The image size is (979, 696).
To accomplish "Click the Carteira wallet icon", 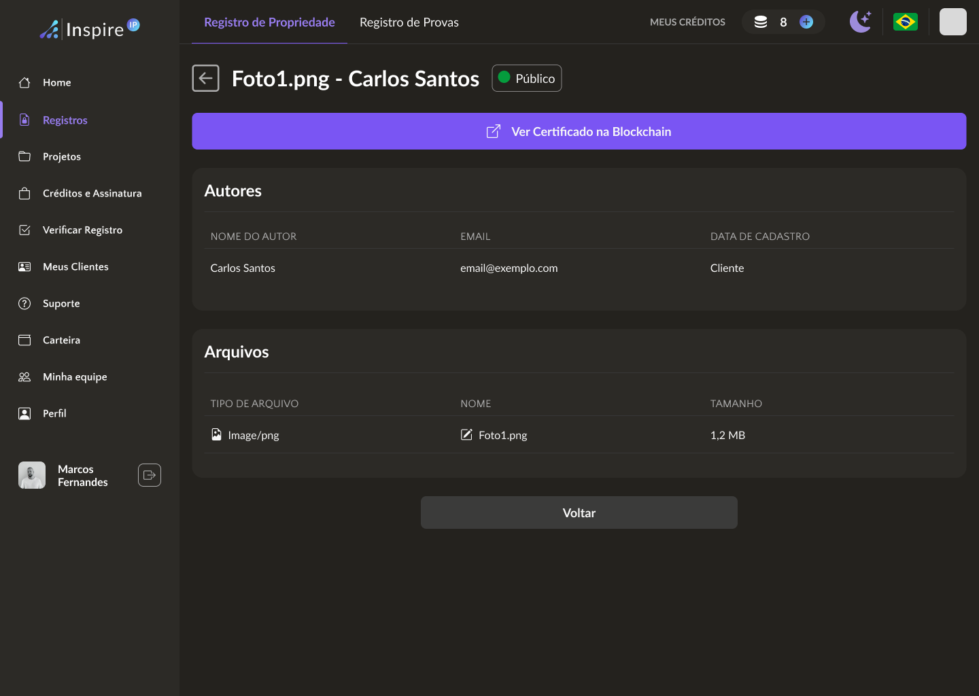I will click(x=24, y=340).
